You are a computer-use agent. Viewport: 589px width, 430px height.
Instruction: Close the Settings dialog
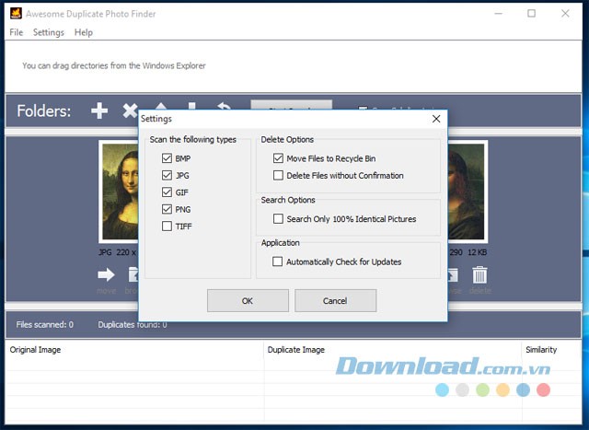tap(435, 119)
